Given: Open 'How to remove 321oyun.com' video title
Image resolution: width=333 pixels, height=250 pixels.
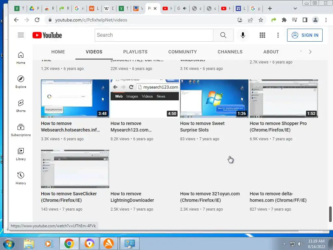Looking at the screenshot, I should (210, 197).
